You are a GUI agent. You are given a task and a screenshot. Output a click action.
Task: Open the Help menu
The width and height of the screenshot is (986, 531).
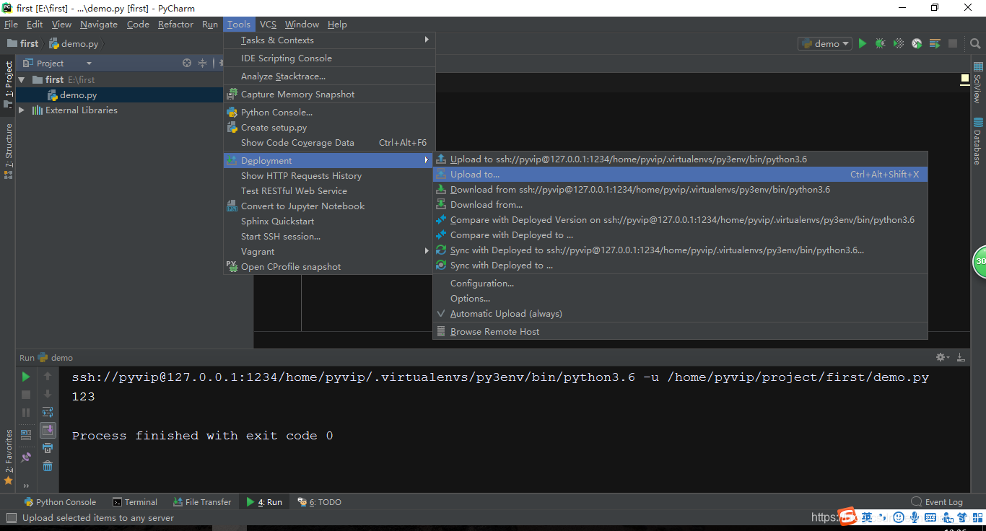coord(337,25)
